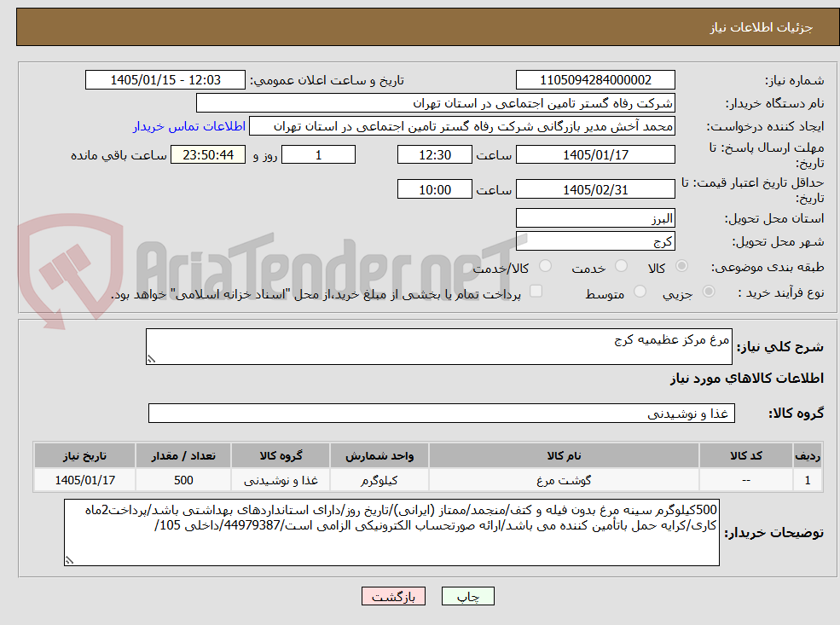Click the announcement date field 1405/01/15 - 12:03

165,80
